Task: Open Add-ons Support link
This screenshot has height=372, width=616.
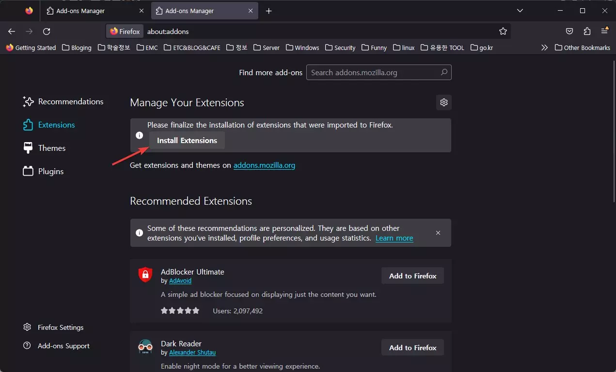Action: pos(56,346)
